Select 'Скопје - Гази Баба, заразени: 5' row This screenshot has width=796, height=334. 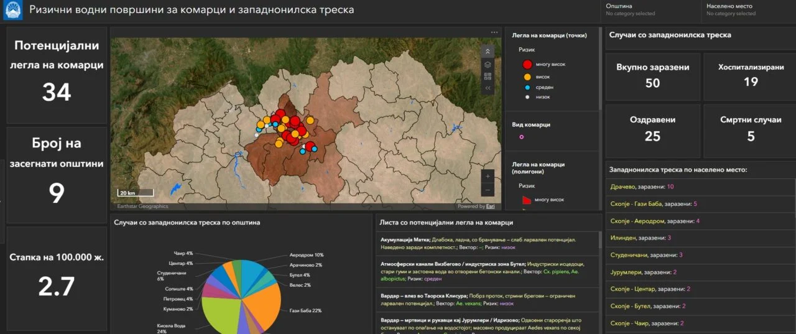pyautogui.click(x=700, y=204)
